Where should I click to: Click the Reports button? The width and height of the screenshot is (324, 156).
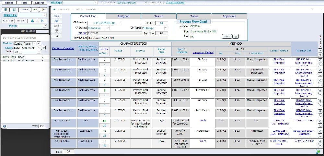[x=39, y=3]
